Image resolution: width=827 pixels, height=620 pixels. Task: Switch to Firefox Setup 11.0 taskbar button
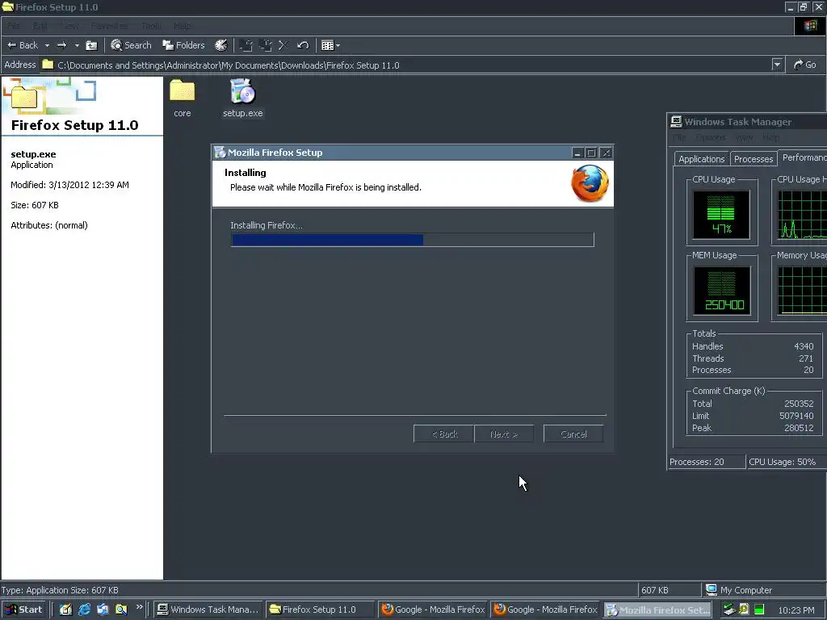[x=320, y=610]
